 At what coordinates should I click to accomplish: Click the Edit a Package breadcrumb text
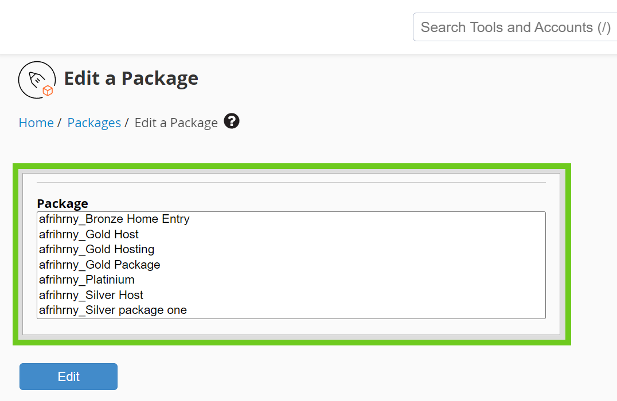176,123
